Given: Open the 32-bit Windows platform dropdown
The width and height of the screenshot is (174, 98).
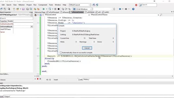Looking at the screenshot, I should tap(91, 9).
